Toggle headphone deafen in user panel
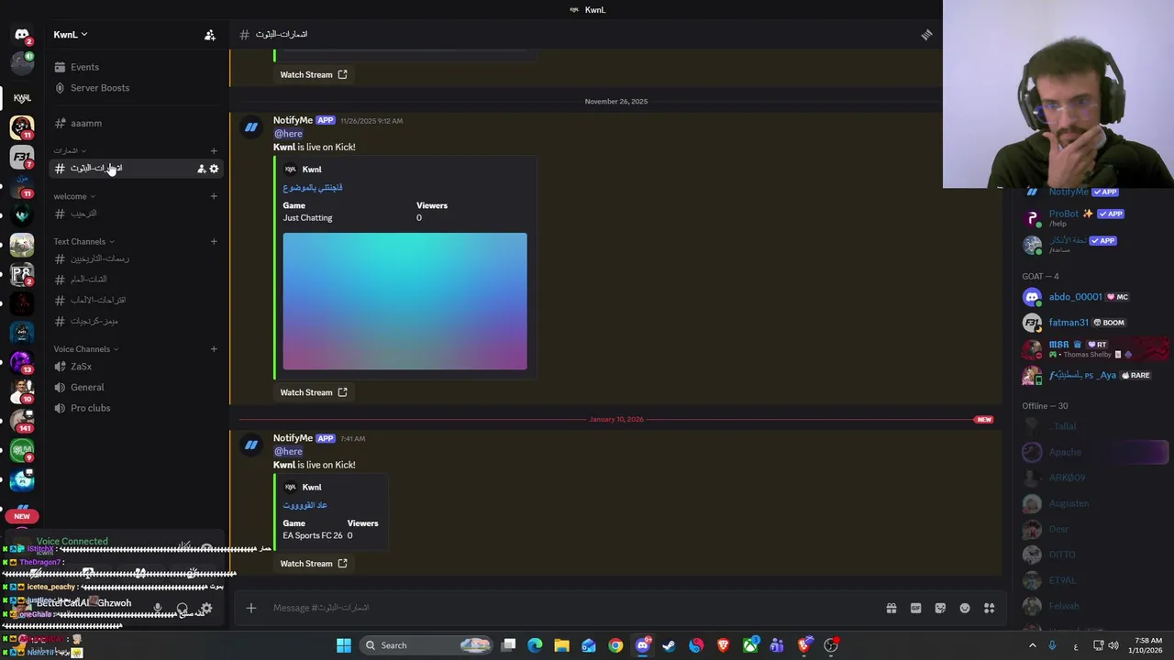1174x660 pixels. [183, 608]
